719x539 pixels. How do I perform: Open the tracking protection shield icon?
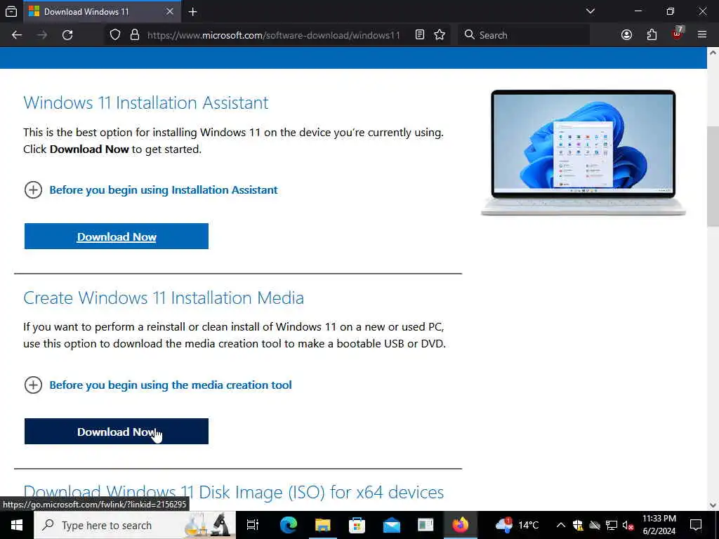(115, 35)
